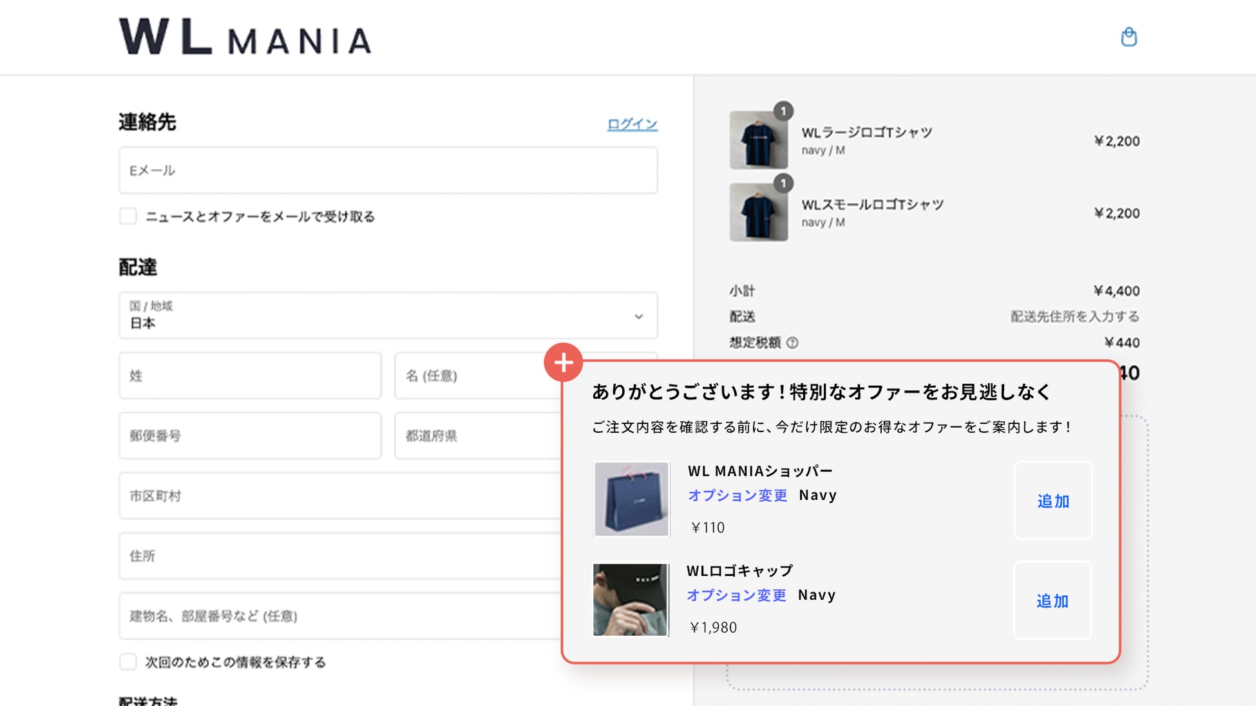Click the red plus offer icon
The width and height of the screenshot is (1256, 706).
coord(564,363)
